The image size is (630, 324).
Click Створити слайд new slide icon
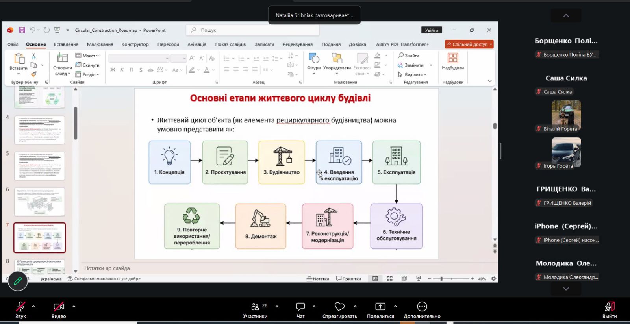(62, 58)
